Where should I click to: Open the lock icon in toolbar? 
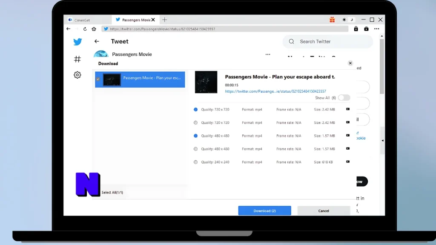click(356, 28)
